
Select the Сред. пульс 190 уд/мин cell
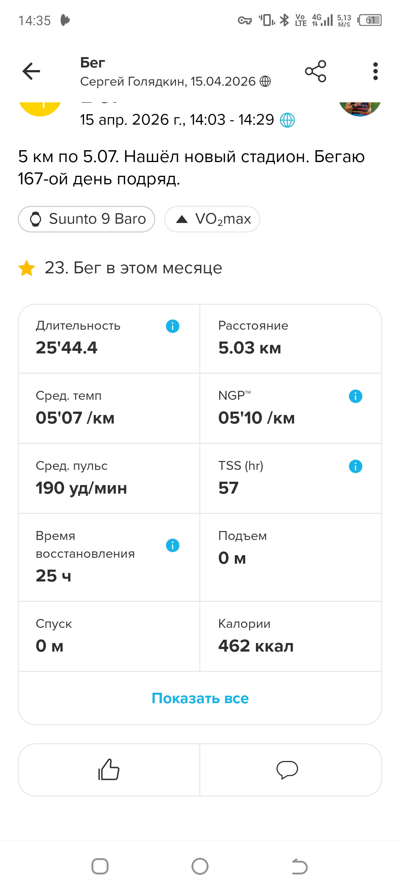(109, 479)
